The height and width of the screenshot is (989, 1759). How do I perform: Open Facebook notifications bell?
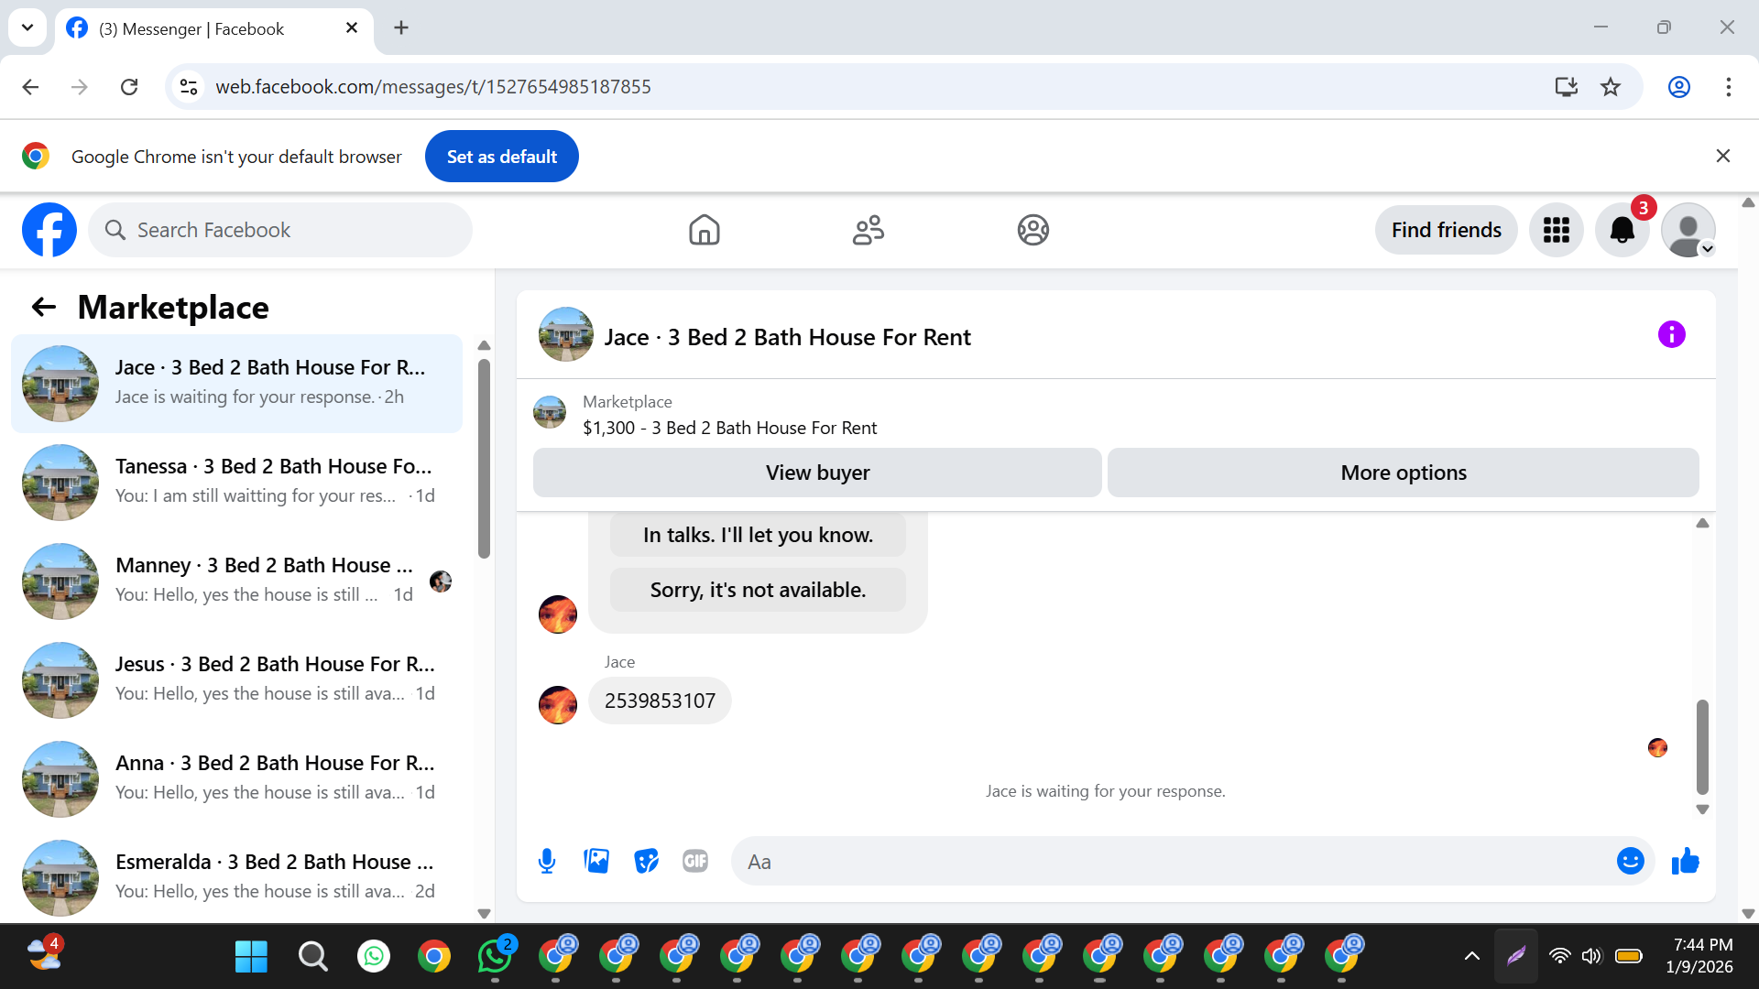pyautogui.click(x=1622, y=230)
